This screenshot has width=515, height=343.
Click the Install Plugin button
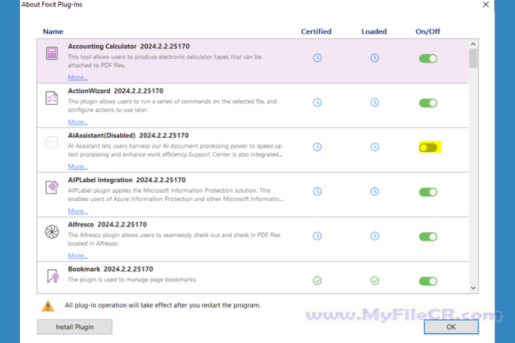tap(74, 327)
